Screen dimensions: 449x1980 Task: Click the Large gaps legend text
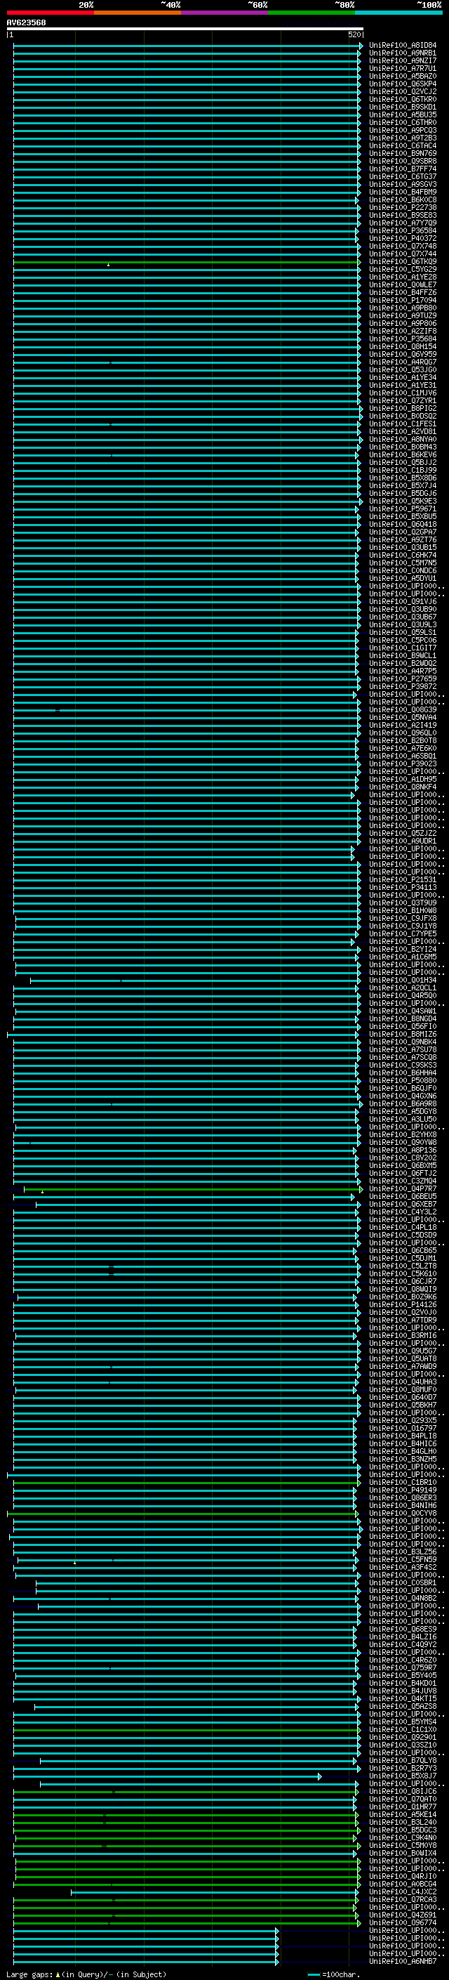click(x=86, y=1974)
